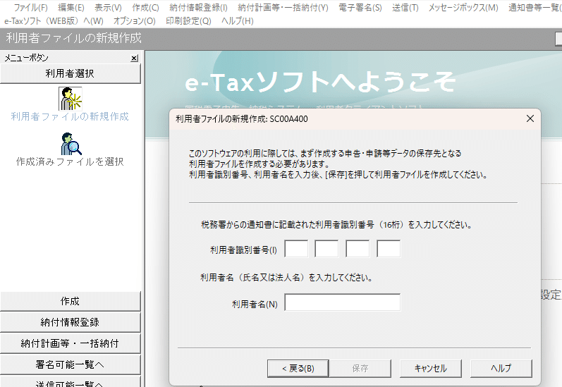This screenshot has height=387, width=562.
Task: Click the メニューボタン panel title
Action: [26, 58]
